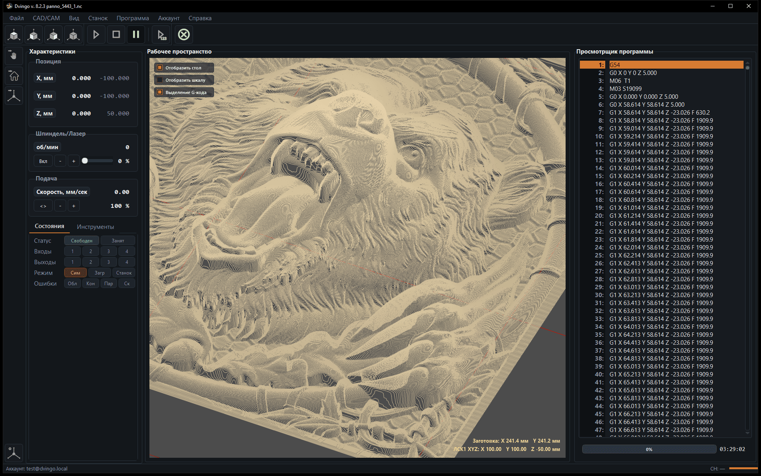
Task: Click program viewer vertical scrollbar
Action: 748,248
